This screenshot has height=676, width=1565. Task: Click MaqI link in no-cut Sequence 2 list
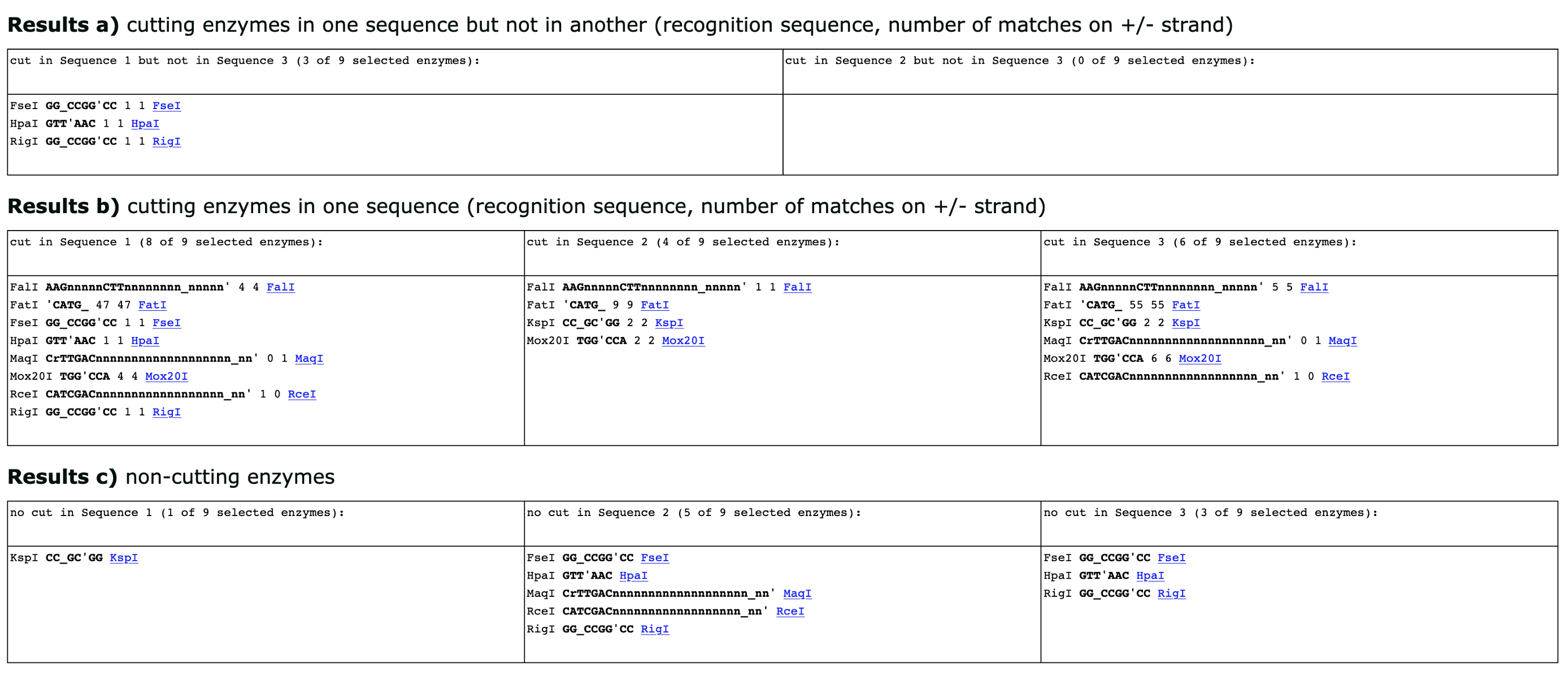click(x=797, y=593)
